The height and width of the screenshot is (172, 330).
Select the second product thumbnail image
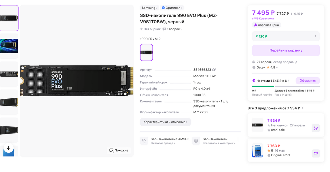tap(9, 46)
